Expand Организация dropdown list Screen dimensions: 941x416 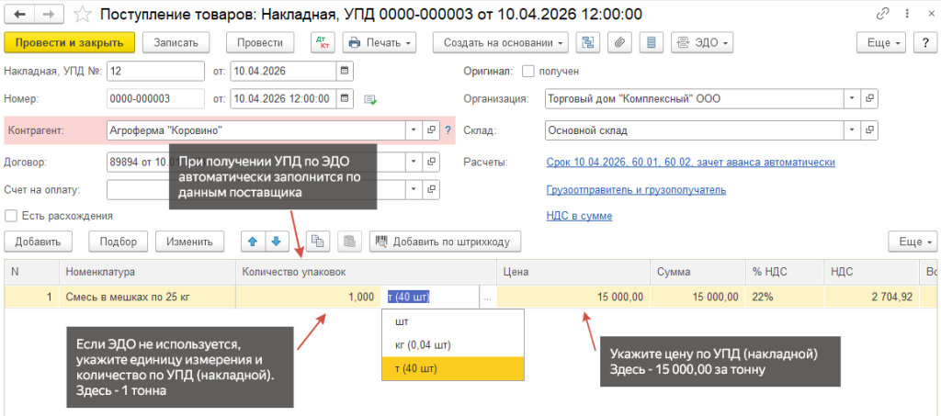click(x=853, y=99)
